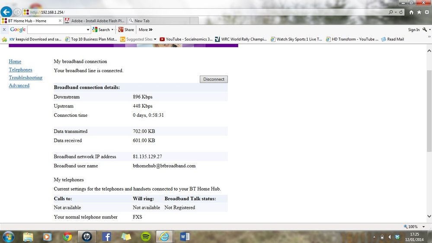
Task: Click Dropbox icon in system tray
Action: pyautogui.click(x=397, y=237)
